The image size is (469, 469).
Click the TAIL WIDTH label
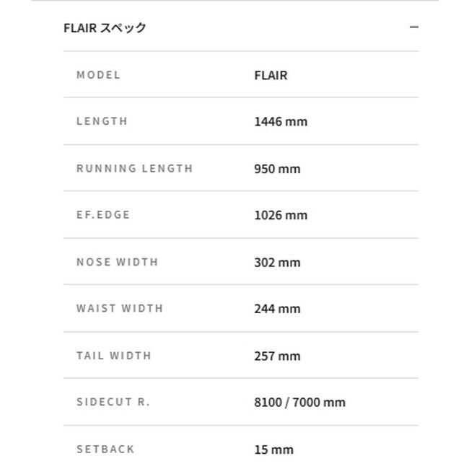[114, 355]
